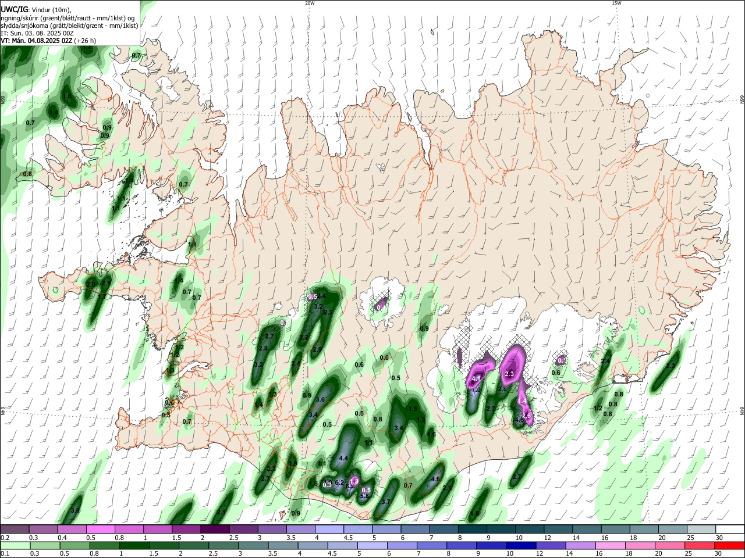
Task: Select the pale grey 25 snow legend swatch
Action: (x=702, y=529)
